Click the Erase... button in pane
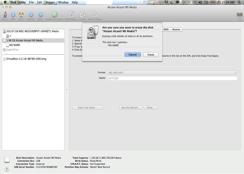Screen dimensions: 244x174 (x=151, y=108)
